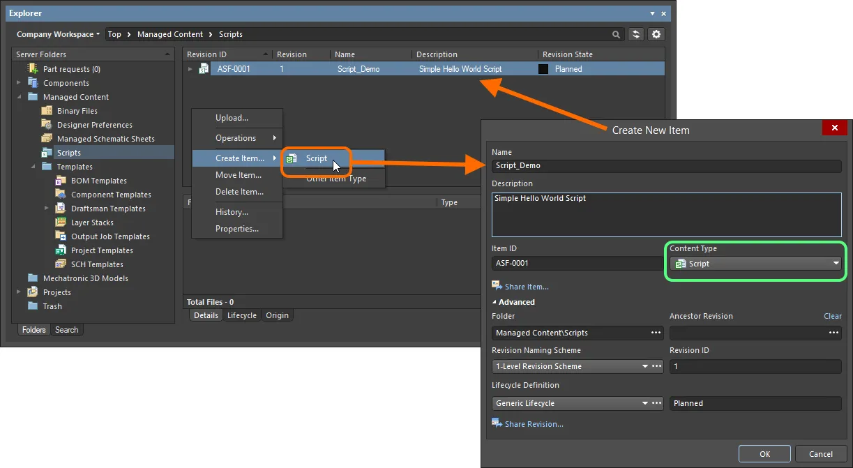Viewport: 853px width, 468px height.
Task: Click the Managed Content folder icon
Action: click(x=33, y=97)
